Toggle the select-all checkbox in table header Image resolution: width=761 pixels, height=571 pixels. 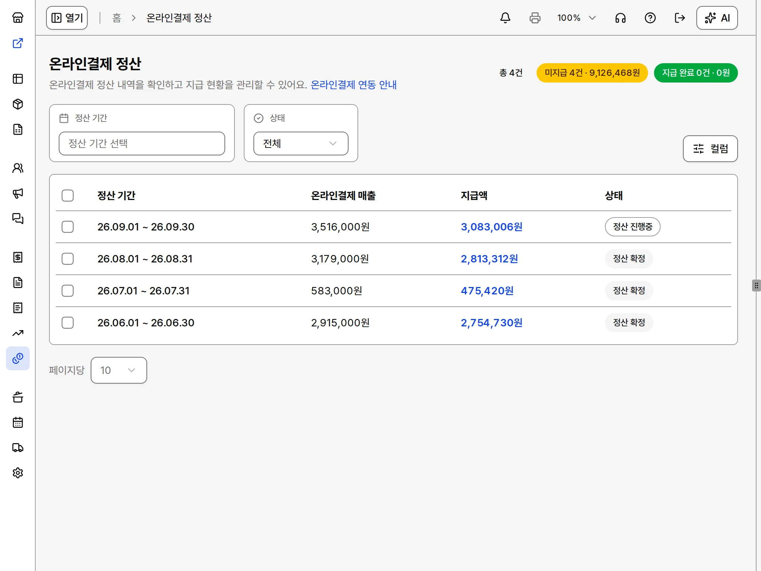[x=68, y=196]
